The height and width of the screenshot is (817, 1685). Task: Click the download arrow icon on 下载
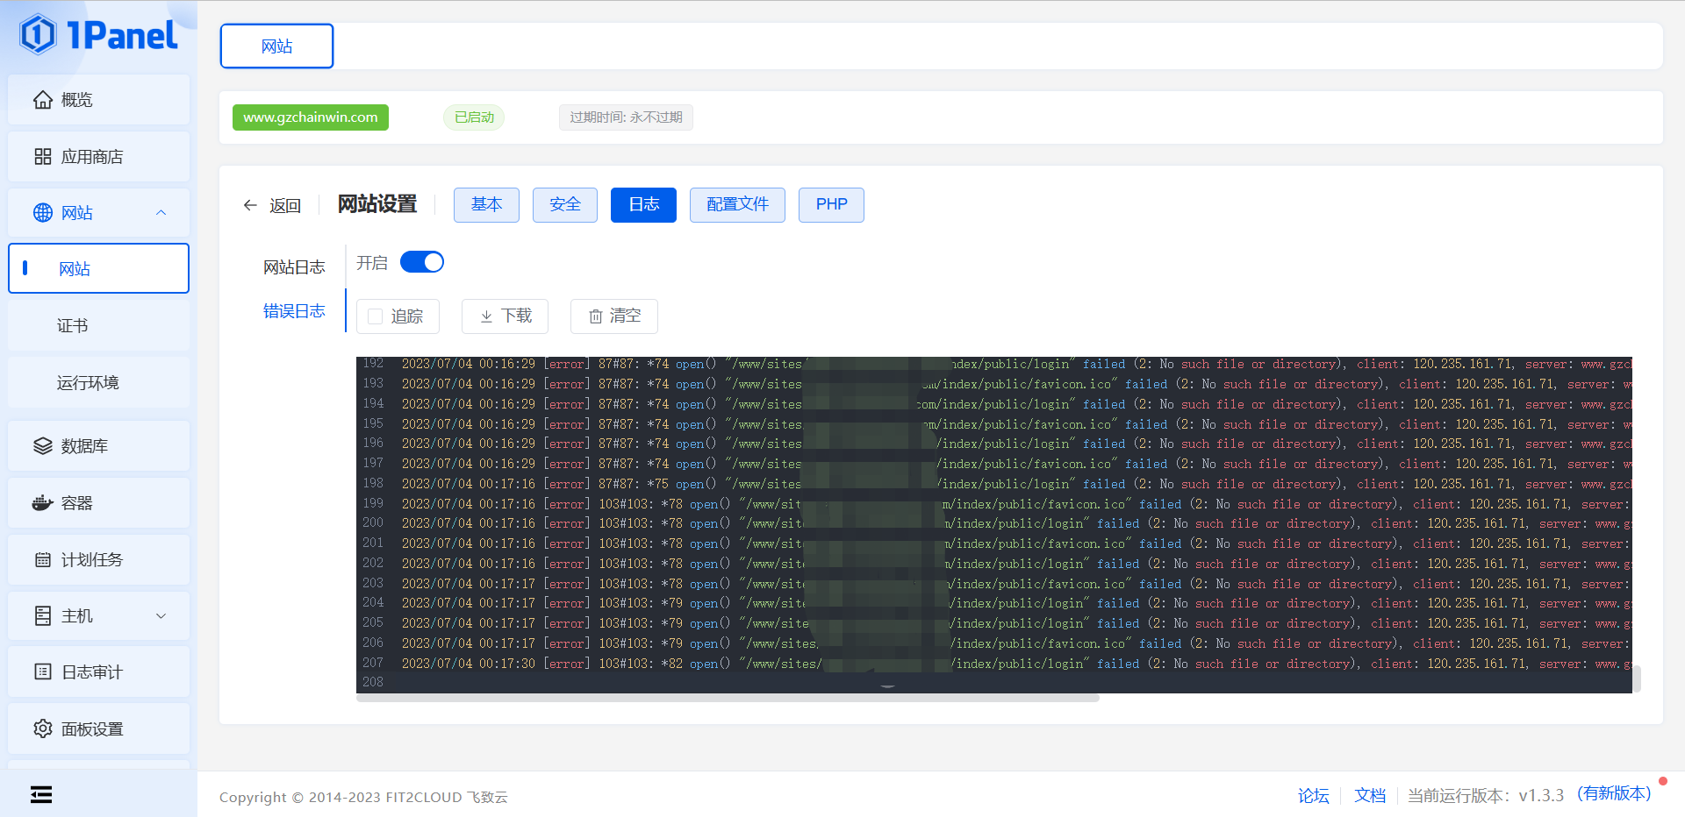pyautogui.click(x=486, y=316)
